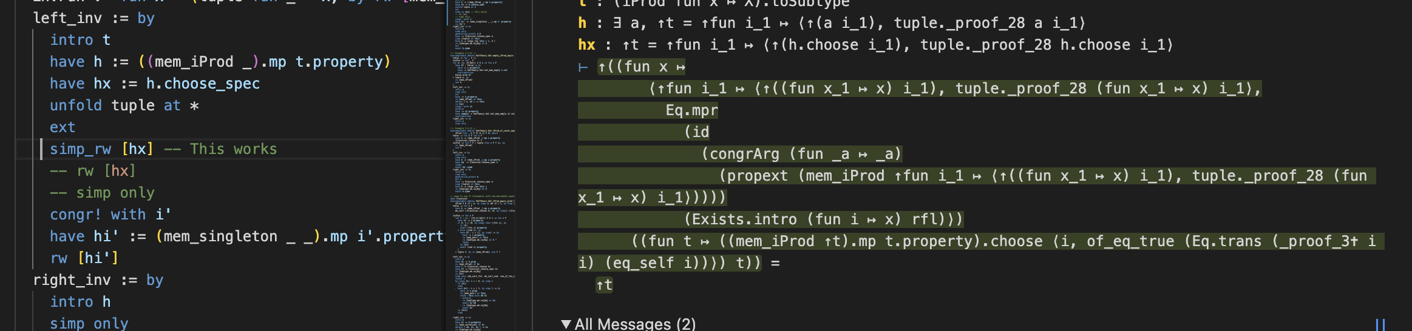Click 'h.choose_spec' in the editor
This screenshot has width=1412, height=331.
point(203,84)
